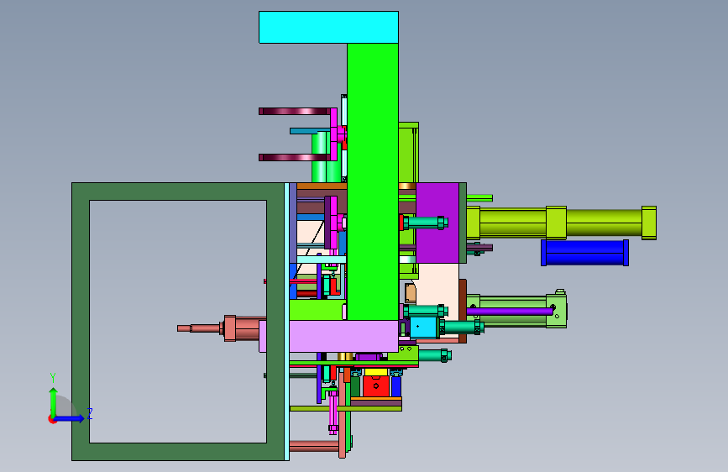Pick the small cyan block with cross mark
Screen dimensions: 728x472
pyautogui.click(x=424, y=327)
